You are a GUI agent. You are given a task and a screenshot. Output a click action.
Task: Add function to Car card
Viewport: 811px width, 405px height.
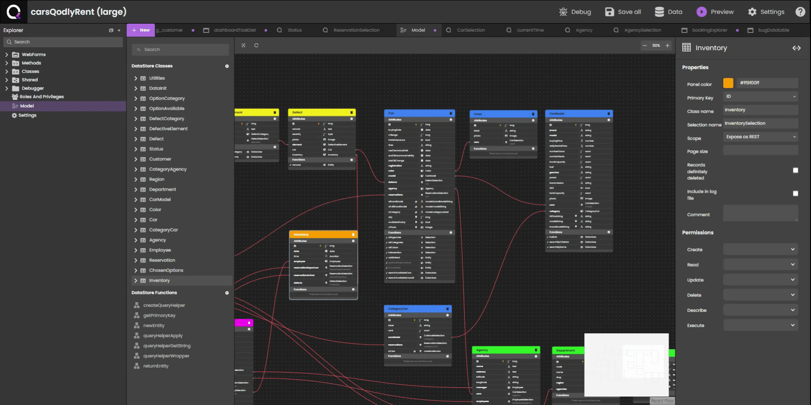451,232
